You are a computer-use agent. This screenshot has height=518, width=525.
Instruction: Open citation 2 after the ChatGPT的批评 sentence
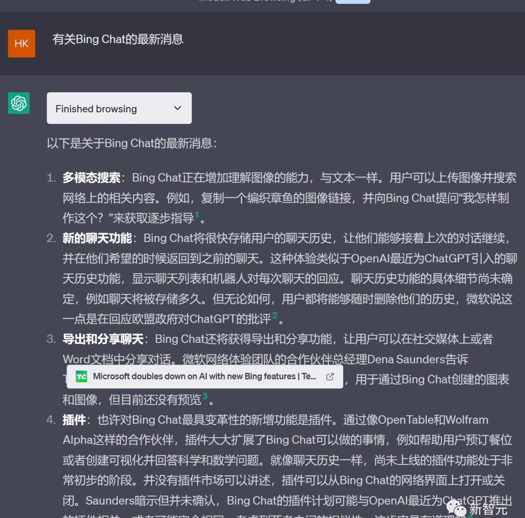pos(275,315)
